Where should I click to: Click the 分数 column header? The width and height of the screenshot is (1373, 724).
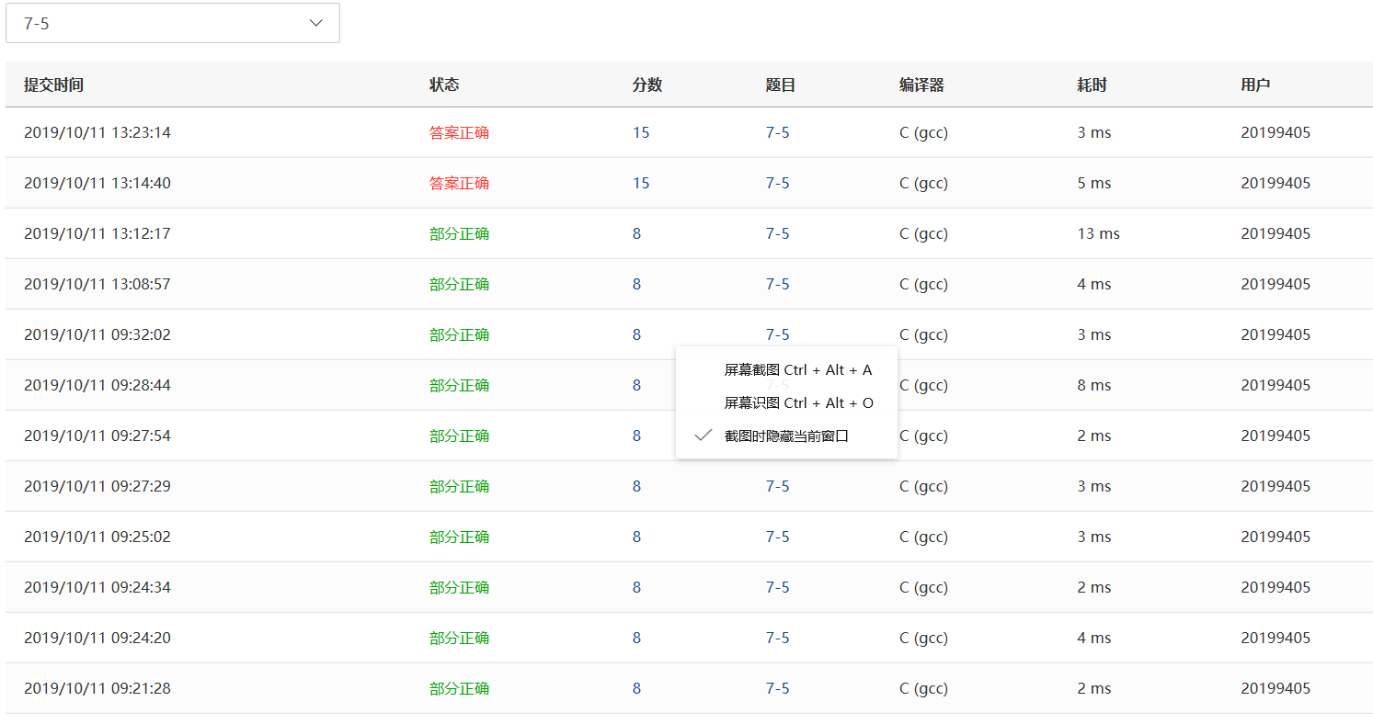(x=647, y=85)
